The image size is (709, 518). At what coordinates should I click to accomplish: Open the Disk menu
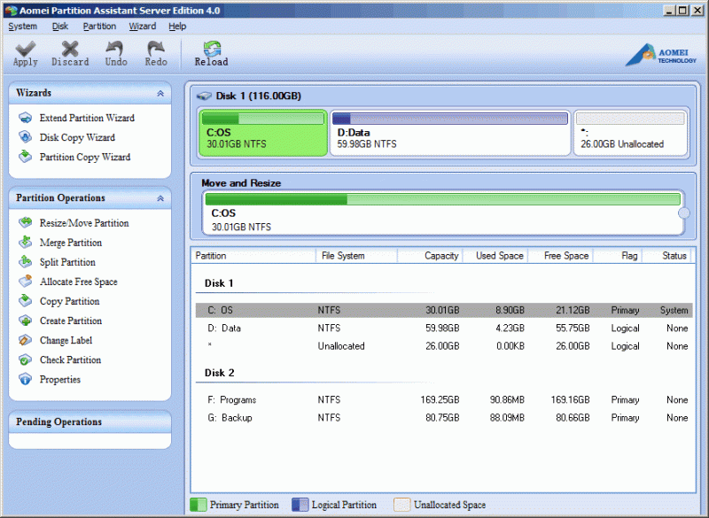[x=59, y=26]
